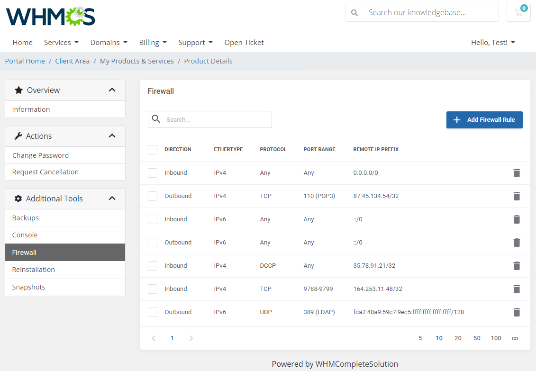Open the Hello, Test! account dropdown
The image size is (536, 371).
[493, 42]
